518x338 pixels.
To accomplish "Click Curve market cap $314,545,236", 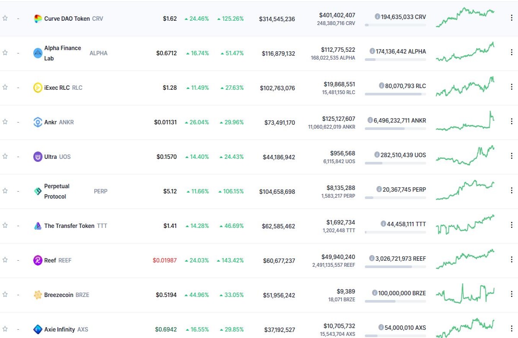I will click(277, 19).
